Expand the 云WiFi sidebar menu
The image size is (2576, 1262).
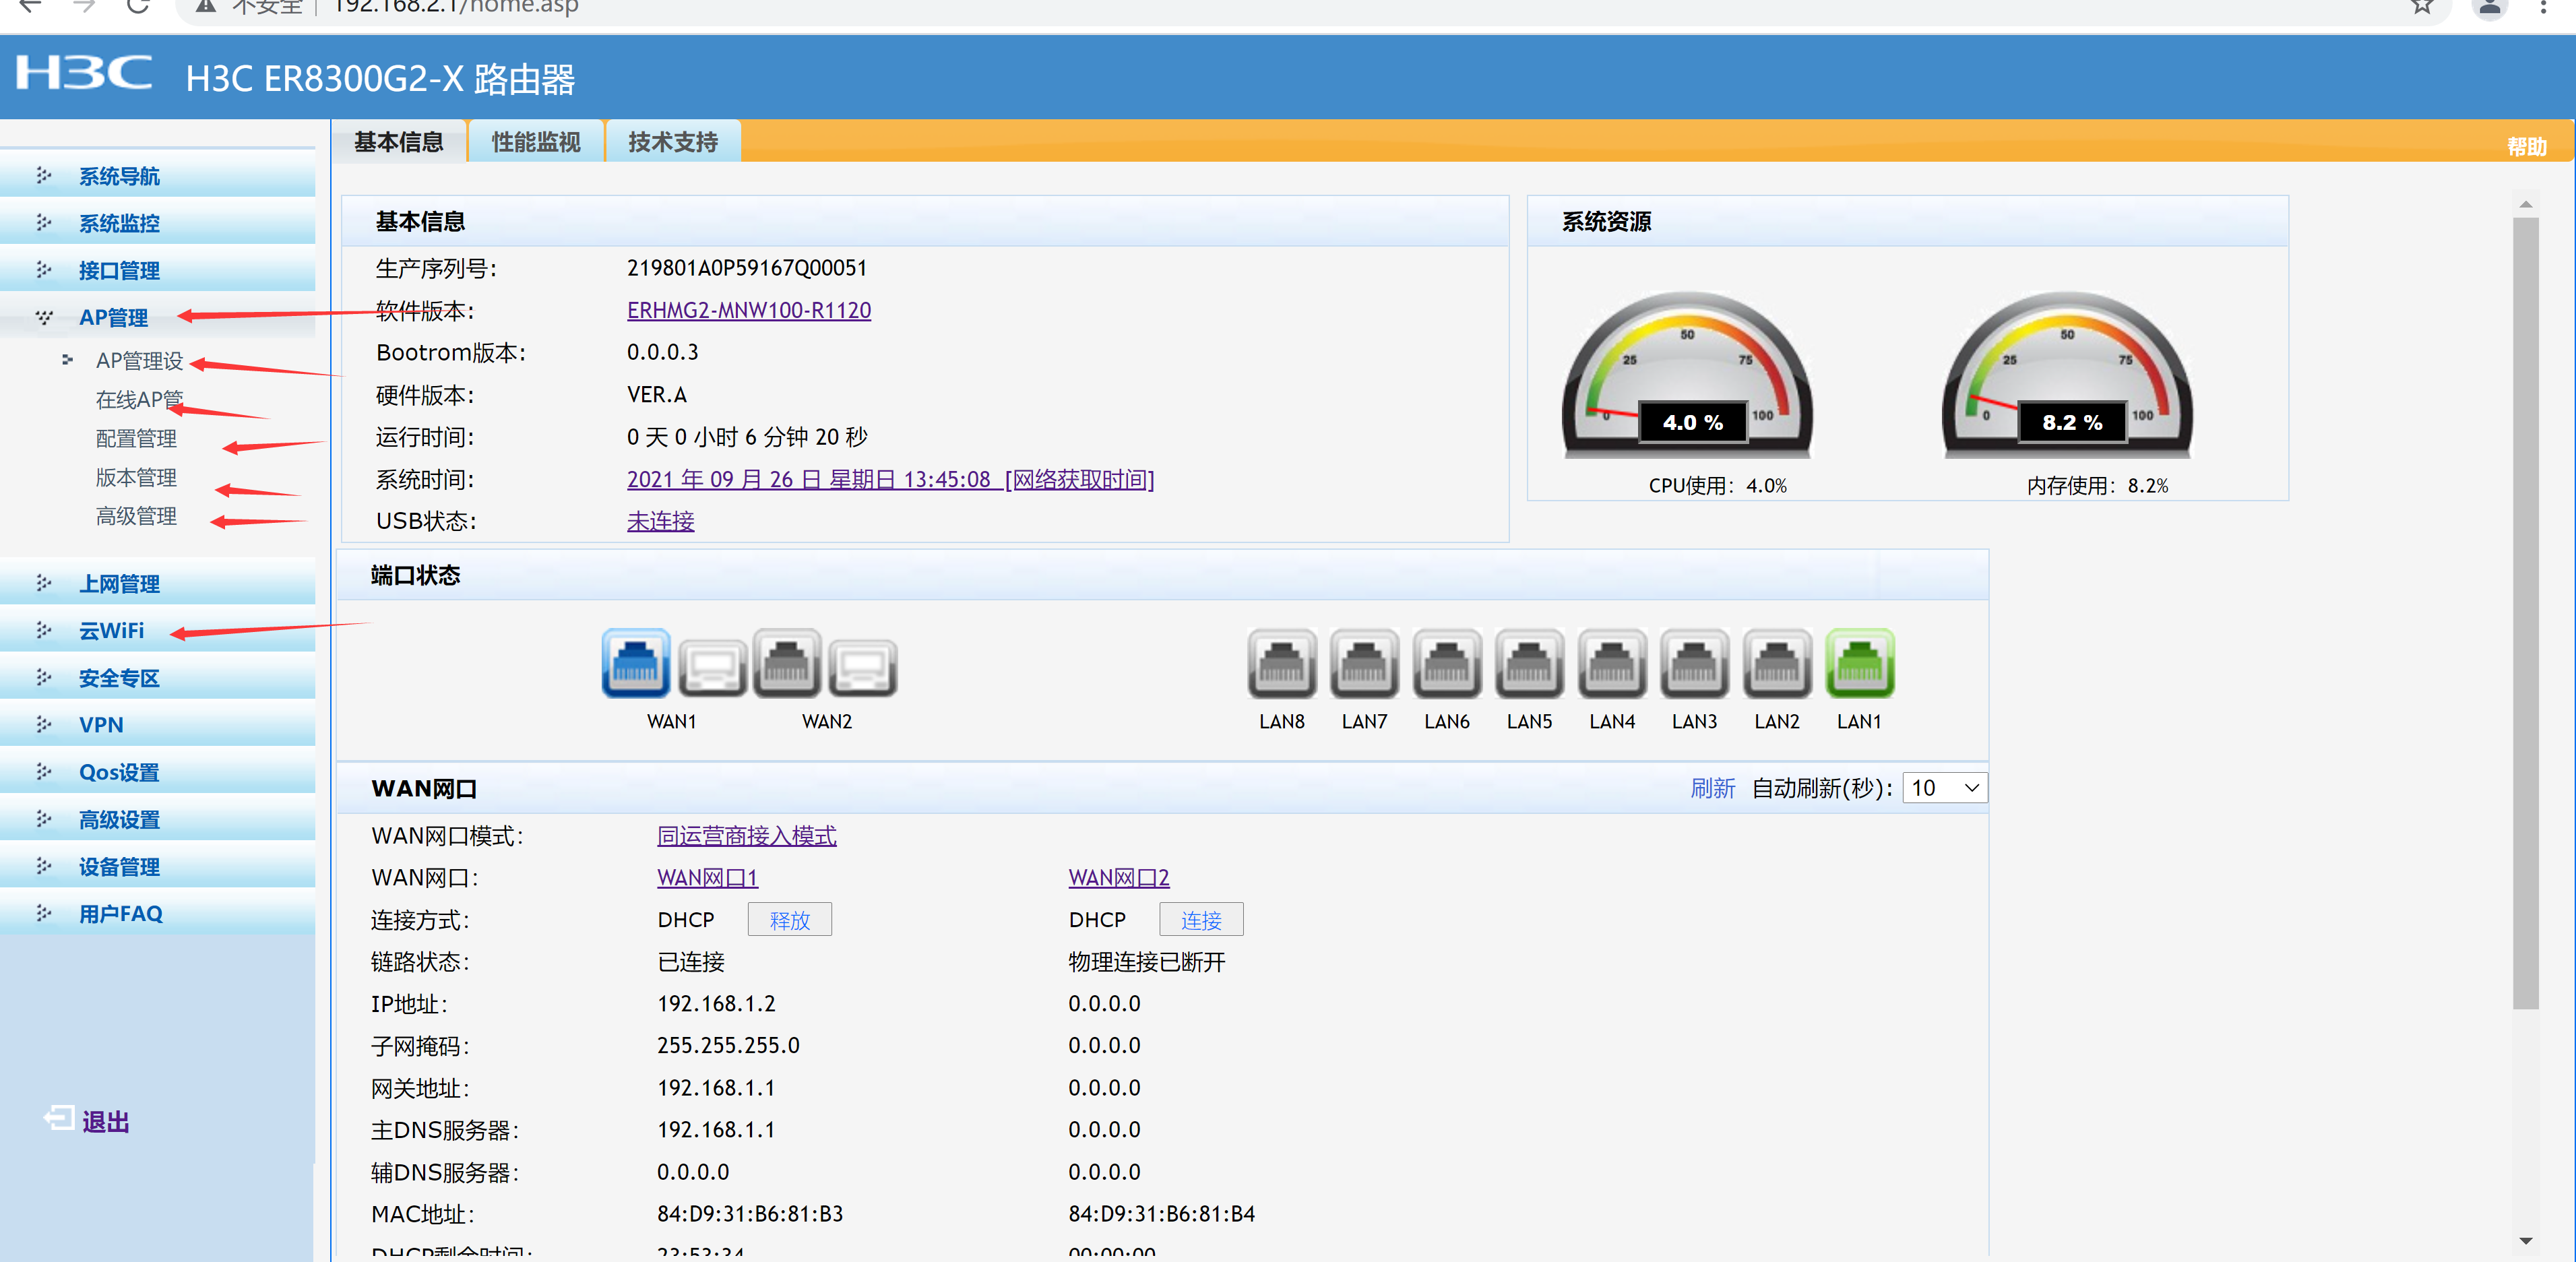pos(111,631)
